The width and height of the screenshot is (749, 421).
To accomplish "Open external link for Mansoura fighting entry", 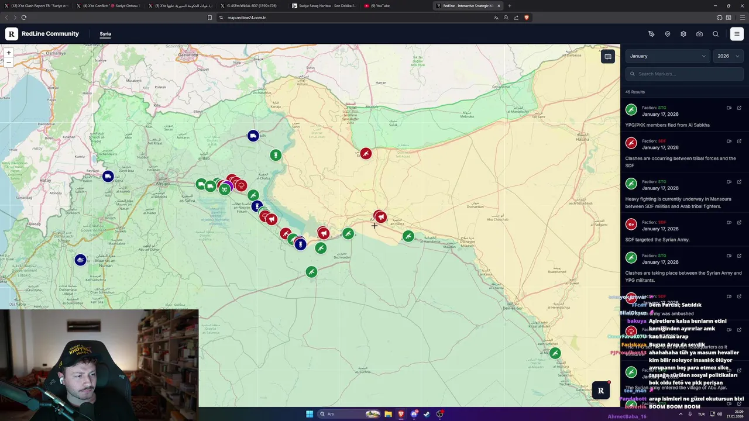I will [739, 182].
